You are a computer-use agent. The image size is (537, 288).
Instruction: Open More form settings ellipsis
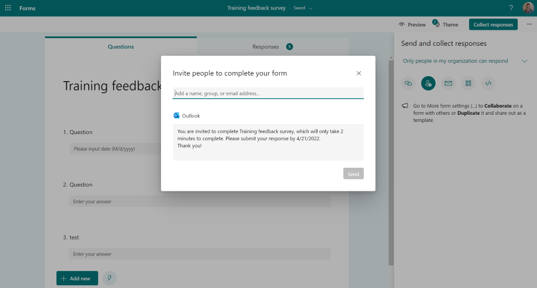tap(529, 24)
